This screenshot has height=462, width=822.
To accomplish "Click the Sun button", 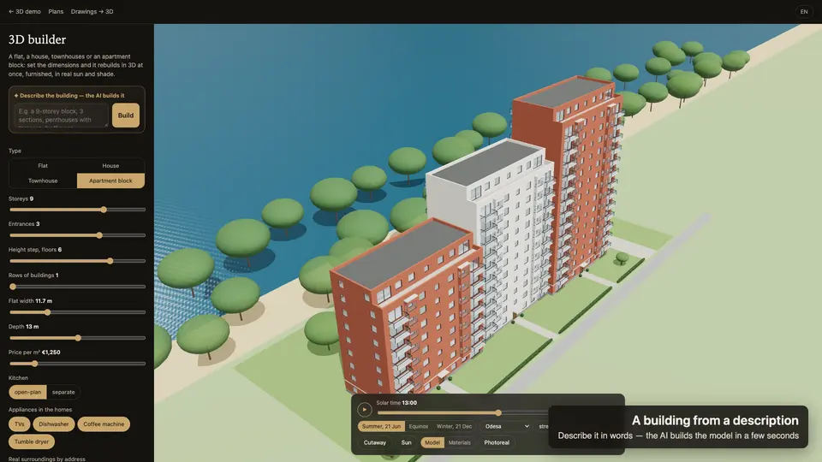I will pyautogui.click(x=406, y=442).
